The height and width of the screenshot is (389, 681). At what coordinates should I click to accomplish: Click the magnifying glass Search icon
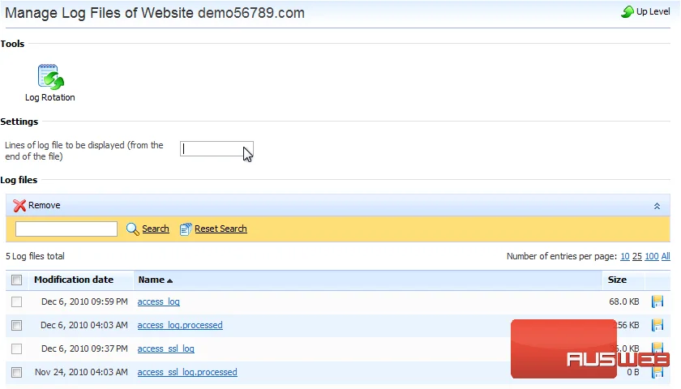coord(132,229)
